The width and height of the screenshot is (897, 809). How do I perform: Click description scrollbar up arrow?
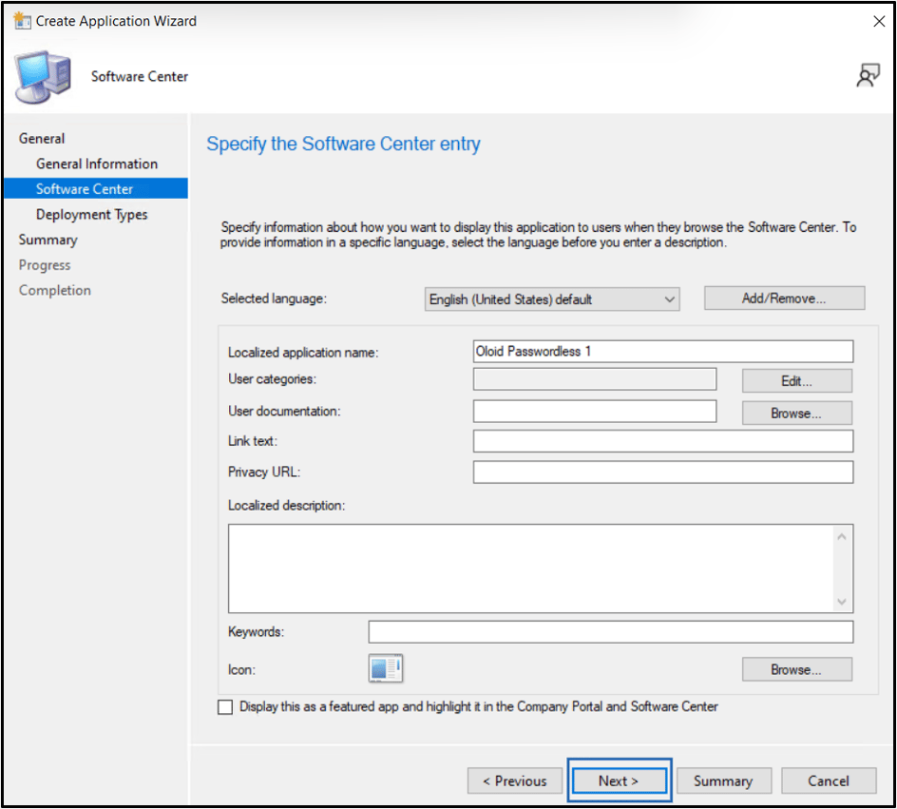842,537
